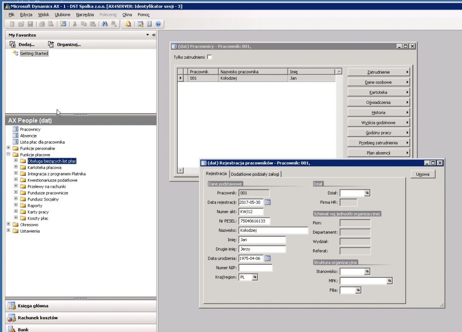Click the Dodaj... add favorite icon
462x332 pixels.
click(12, 44)
